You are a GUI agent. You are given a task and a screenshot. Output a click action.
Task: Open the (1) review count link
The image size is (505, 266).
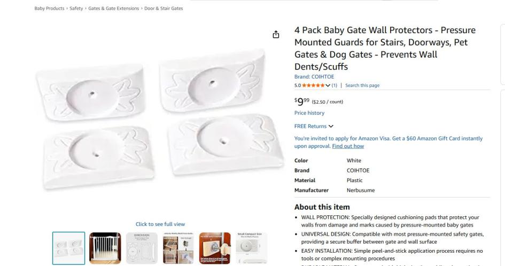click(x=335, y=85)
